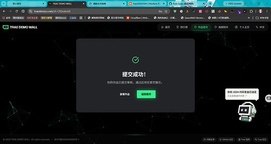Reload the current page
271x144 pixels.
[16, 11]
